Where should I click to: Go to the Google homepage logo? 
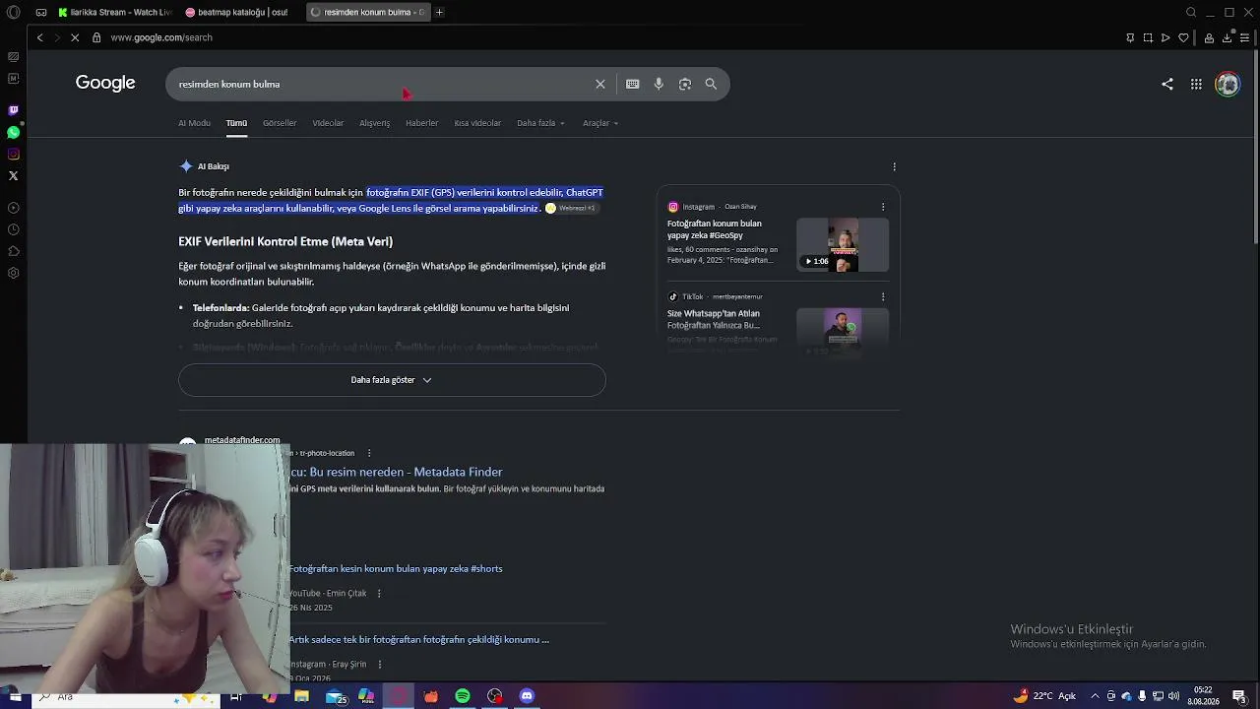105,83
